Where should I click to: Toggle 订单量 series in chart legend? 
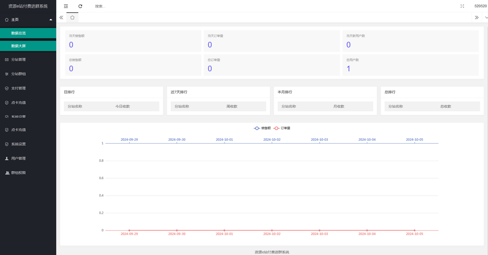point(282,128)
